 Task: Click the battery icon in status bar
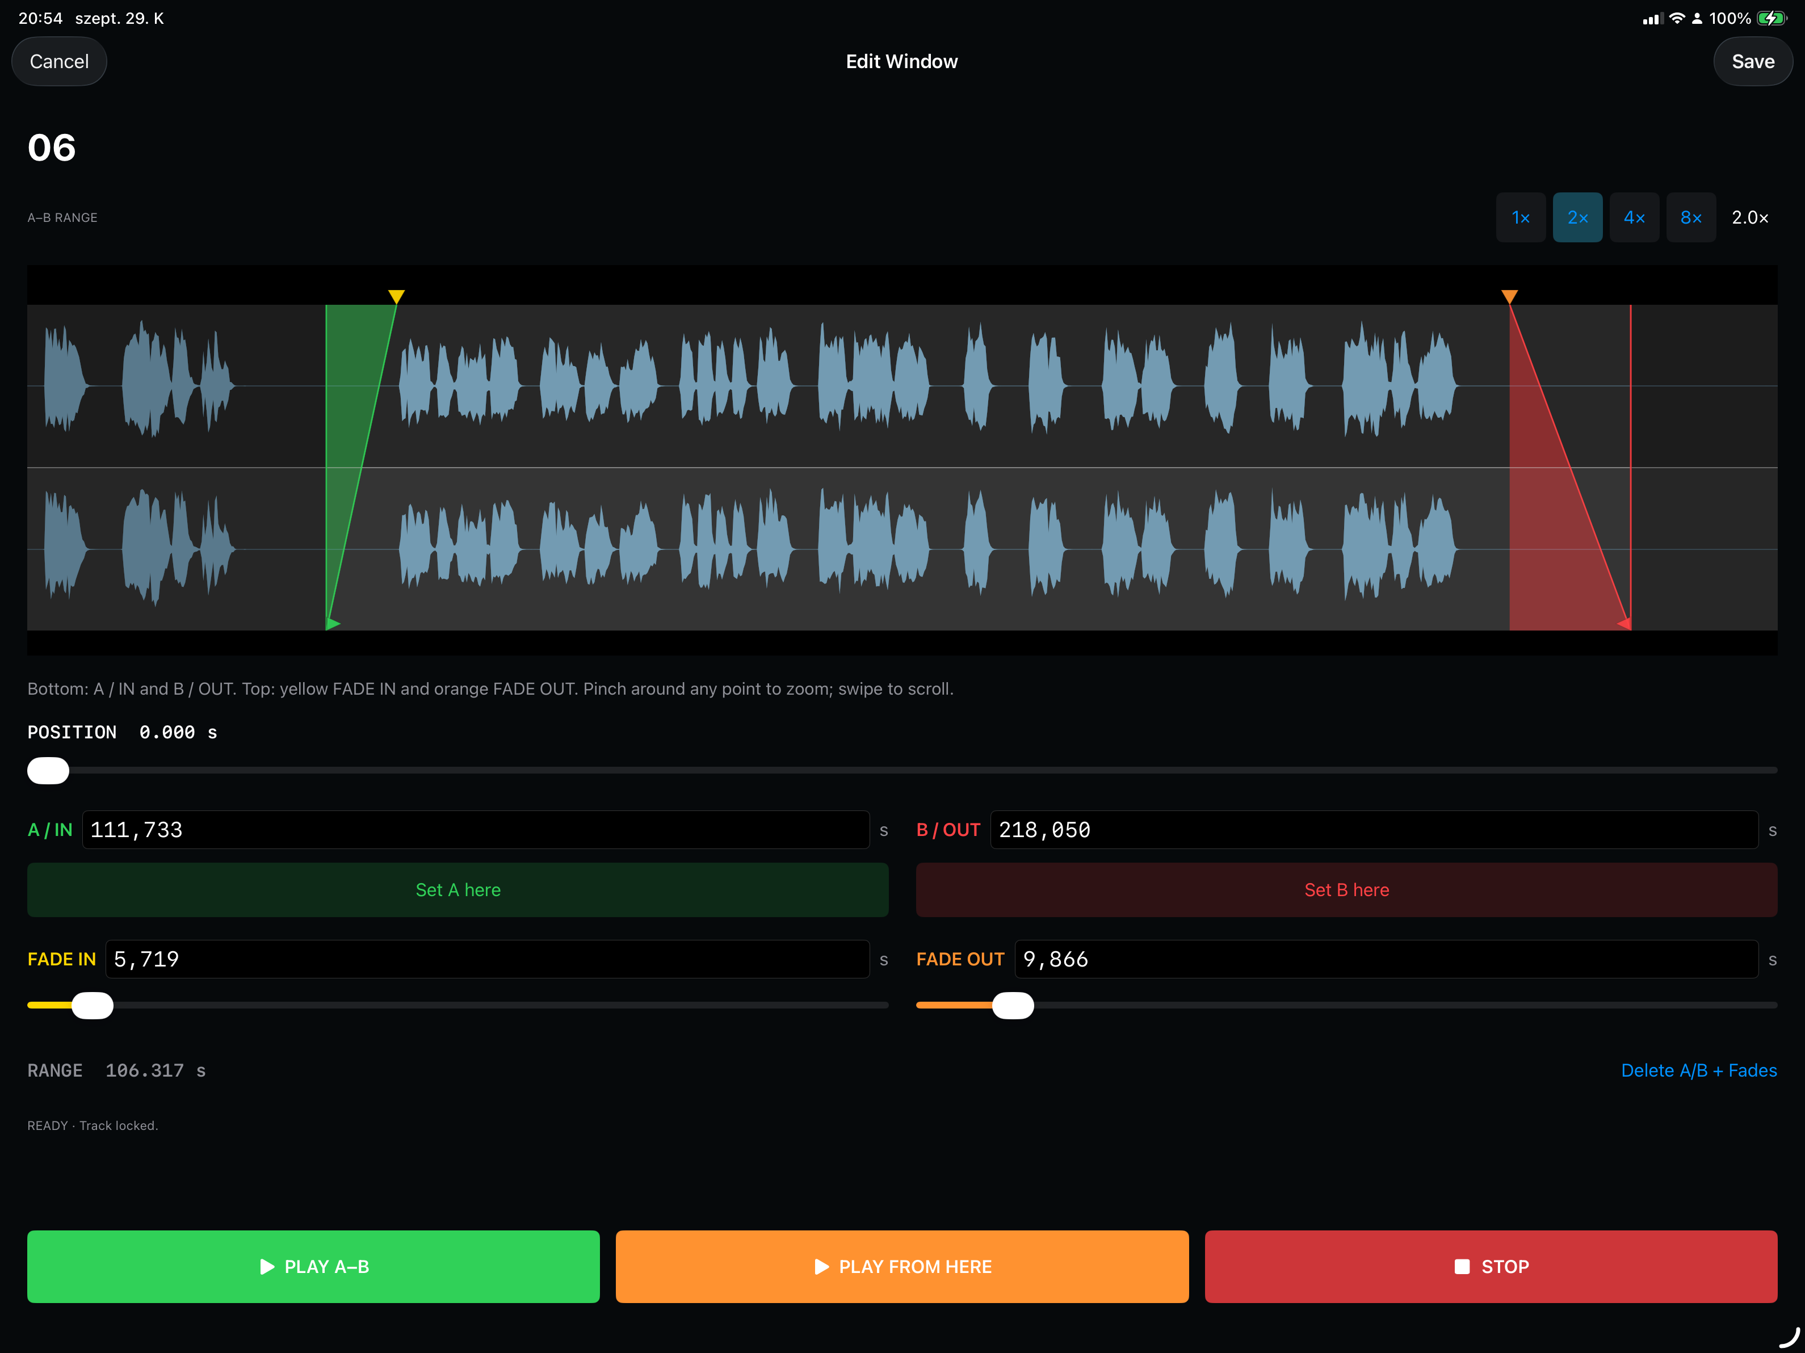pos(1772,18)
